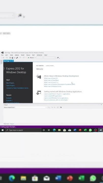Open the Show output from dropdown
The width and height of the screenshot is (103, 183).
tap(31, 107)
